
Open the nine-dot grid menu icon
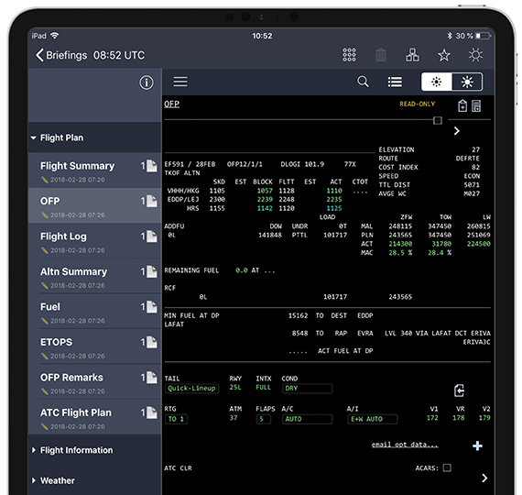pyautogui.click(x=349, y=55)
